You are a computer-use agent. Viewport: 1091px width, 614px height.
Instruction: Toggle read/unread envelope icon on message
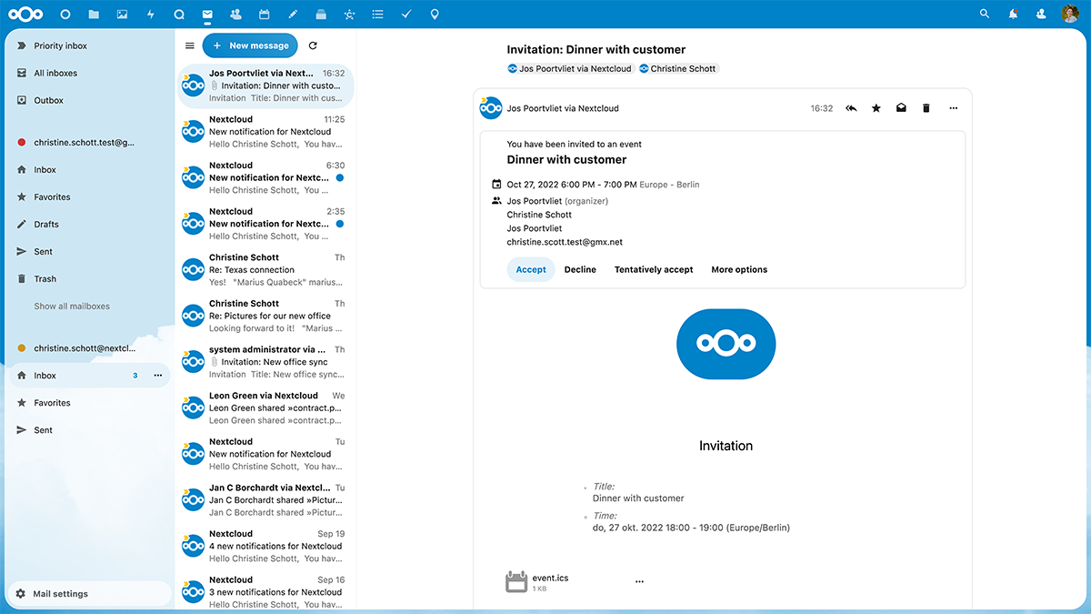(x=901, y=108)
